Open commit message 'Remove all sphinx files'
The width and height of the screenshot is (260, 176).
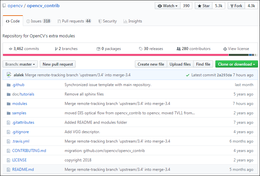coord(84,94)
